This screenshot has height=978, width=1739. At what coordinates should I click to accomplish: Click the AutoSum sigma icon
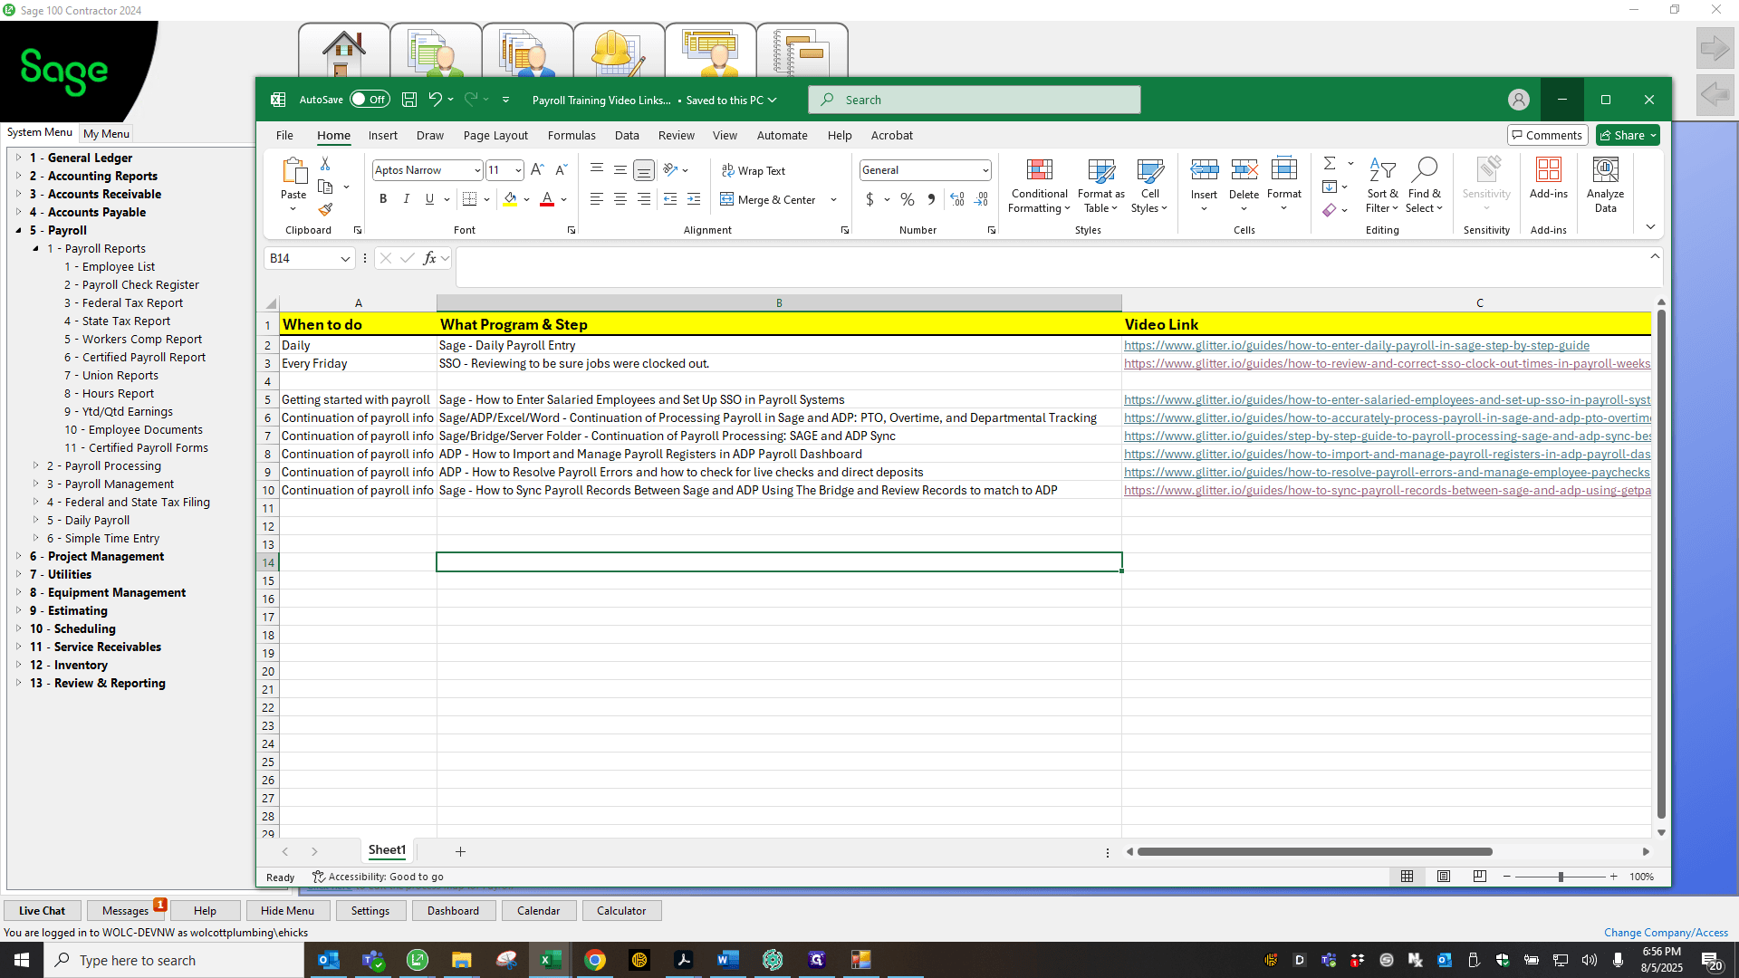[1330, 164]
